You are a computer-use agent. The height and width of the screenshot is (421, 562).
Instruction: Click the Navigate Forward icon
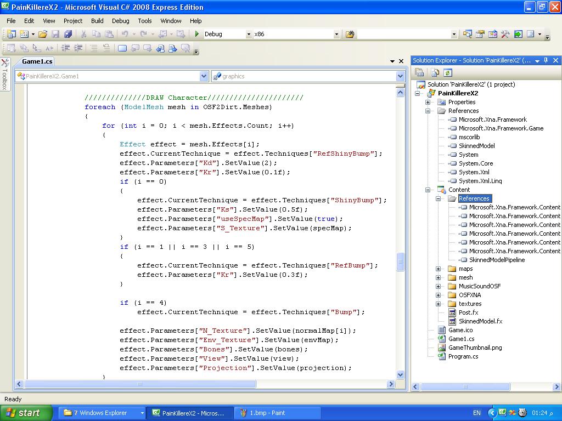tap(181, 34)
